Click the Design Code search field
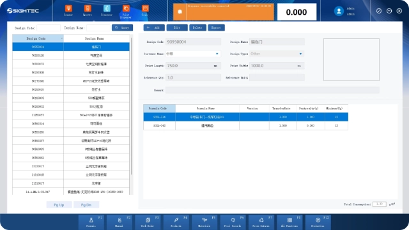This screenshot has height=230, width=409. (49, 27)
